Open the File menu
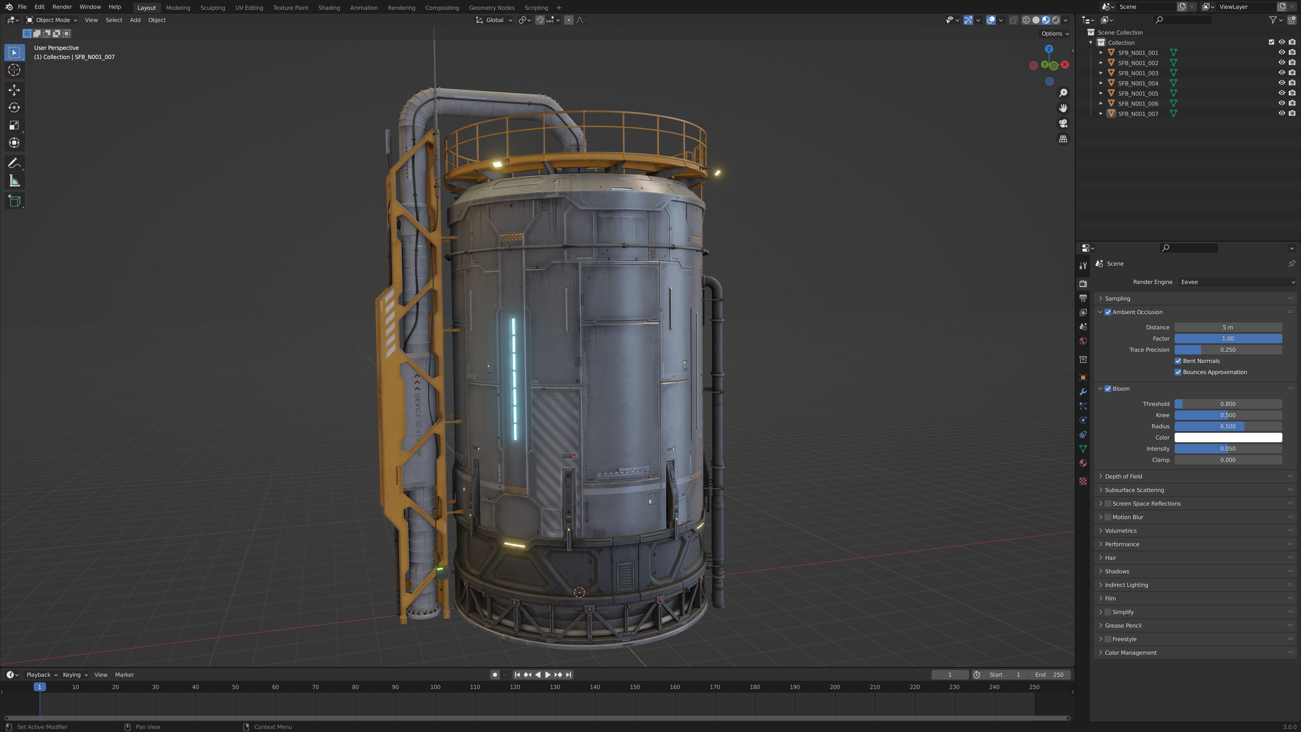This screenshot has height=732, width=1301. pyautogui.click(x=22, y=7)
